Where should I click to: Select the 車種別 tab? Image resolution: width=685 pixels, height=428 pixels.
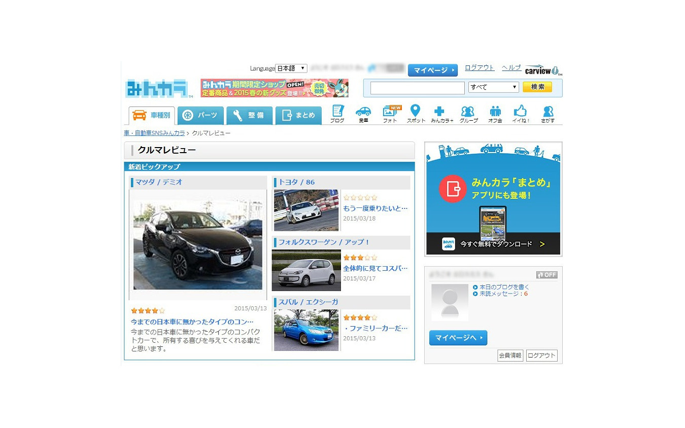point(152,116)
